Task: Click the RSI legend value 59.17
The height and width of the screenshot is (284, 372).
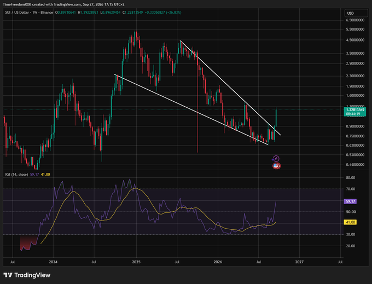Action: (34, 175)
